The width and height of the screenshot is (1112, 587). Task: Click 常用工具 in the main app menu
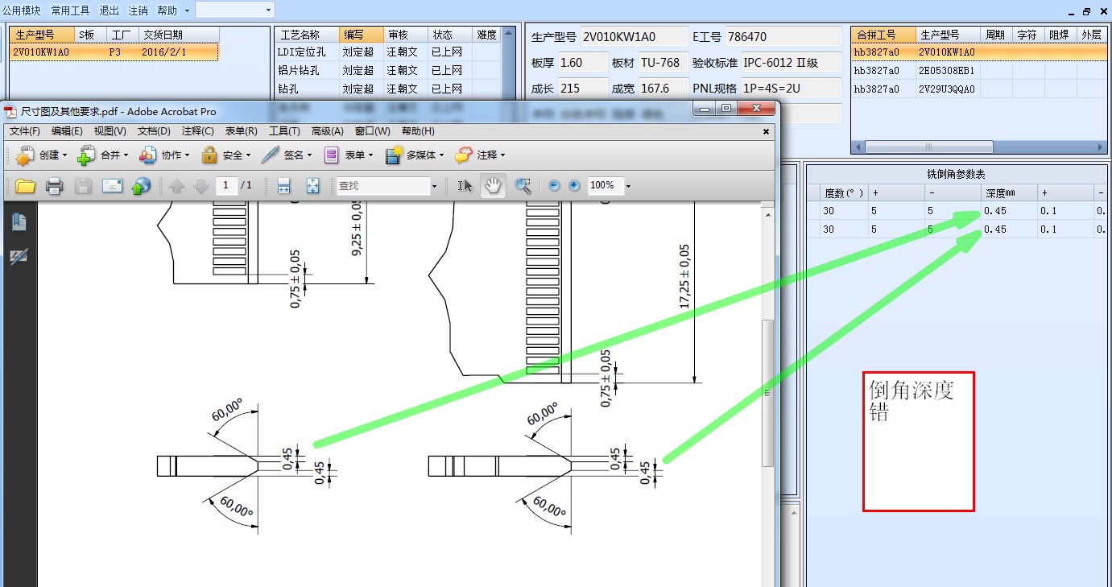pos(70,10)
